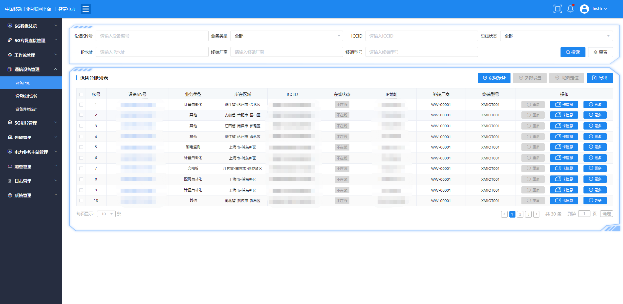Screen dimensions: 623x304
Task: Tick the select-all checkbox in table header
Action: click(81, 94)
